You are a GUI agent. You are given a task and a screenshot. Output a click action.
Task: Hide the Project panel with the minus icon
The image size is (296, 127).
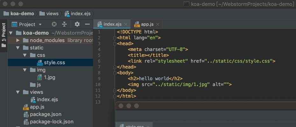coord(87,24)
